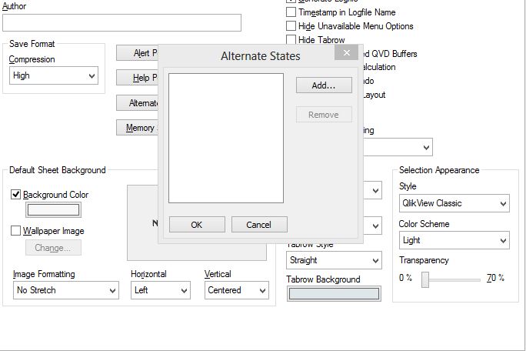The image size is (526, 351).
Task: Click the empty alternate states list
Action: [x=225, y=138]
